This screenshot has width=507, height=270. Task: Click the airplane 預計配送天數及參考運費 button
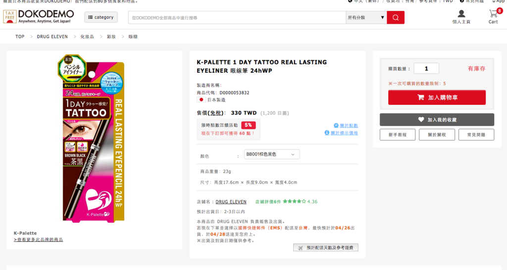[326, 247]
